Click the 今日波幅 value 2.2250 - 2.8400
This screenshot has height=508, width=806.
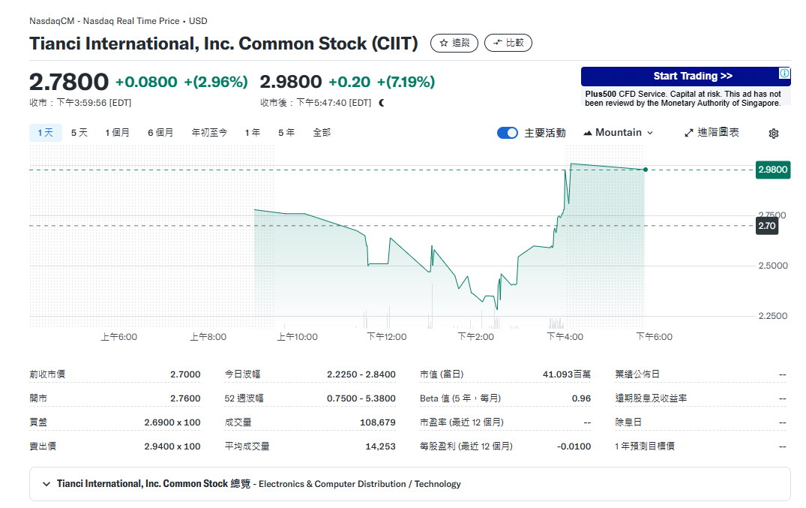tap(361, 374)
